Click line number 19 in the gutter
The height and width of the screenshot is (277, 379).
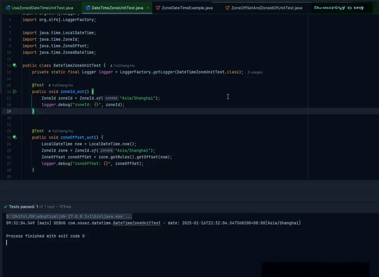[x=9, y=111]
